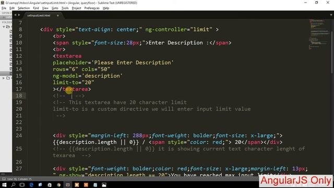Image resolution: width=334 pixels, height=188 pixels.
Task: Click the panel switcher icon in status bar
Action: pos(4,179)
